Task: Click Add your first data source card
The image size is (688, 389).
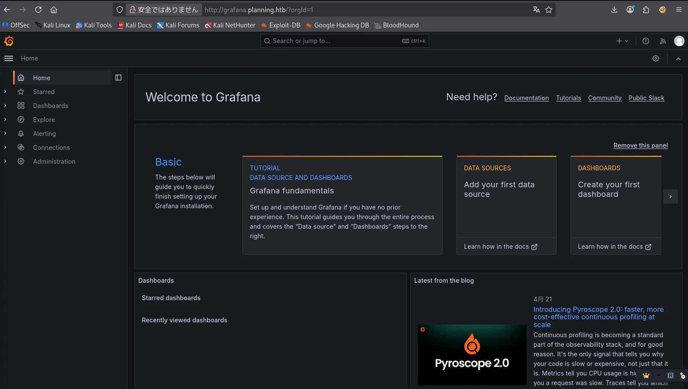Action: point(507,197)
